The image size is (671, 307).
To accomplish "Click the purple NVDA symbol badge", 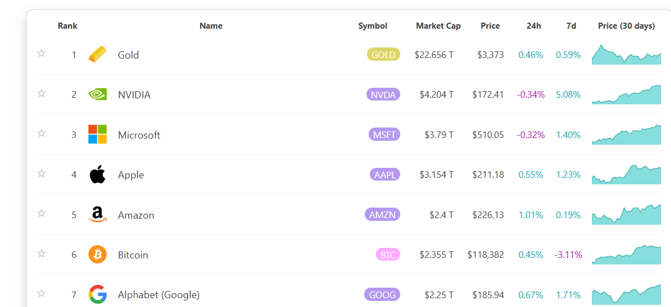I will pos(383,94).
